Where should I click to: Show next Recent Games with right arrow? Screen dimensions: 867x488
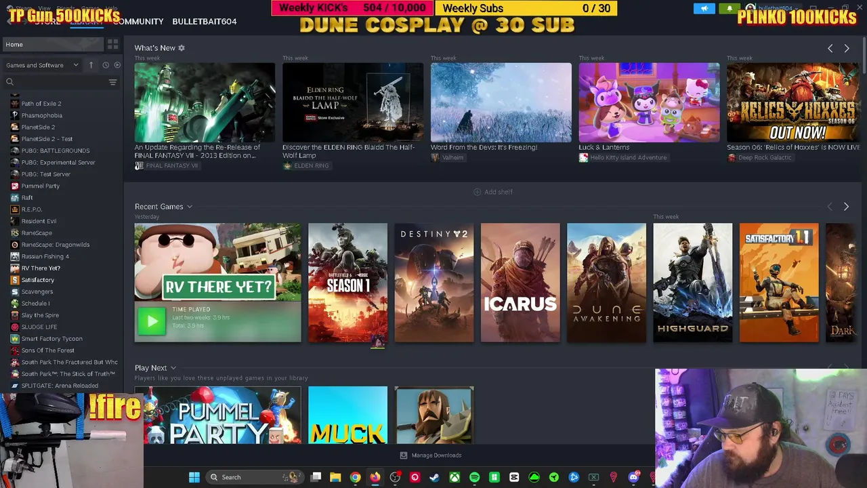[x=846, y=207]
